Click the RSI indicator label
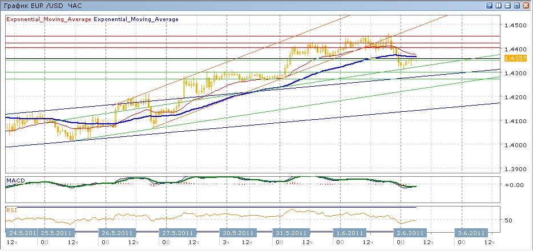The image size is (533, 251). pos(11,210)
